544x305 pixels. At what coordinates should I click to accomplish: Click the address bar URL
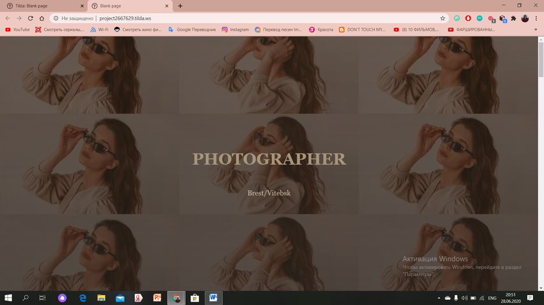point(125,19)
